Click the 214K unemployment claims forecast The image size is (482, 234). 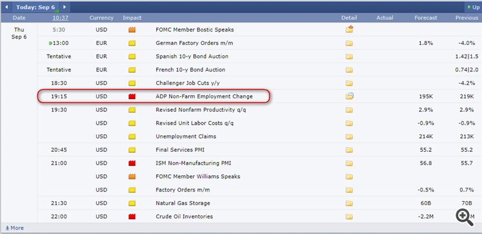point(426,136)
